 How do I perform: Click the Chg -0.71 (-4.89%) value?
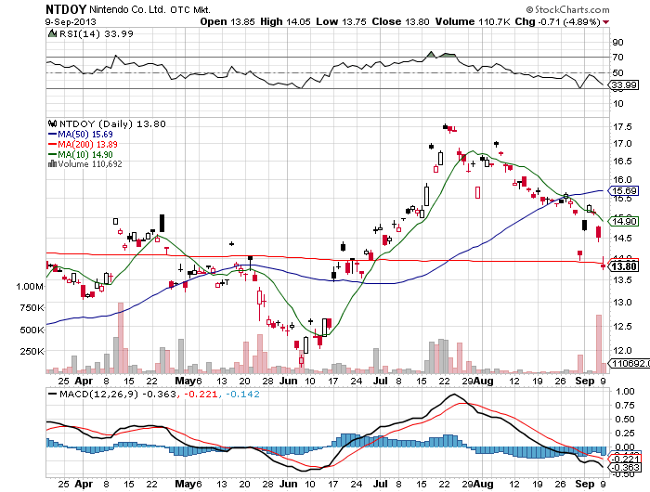pos(557,21)
